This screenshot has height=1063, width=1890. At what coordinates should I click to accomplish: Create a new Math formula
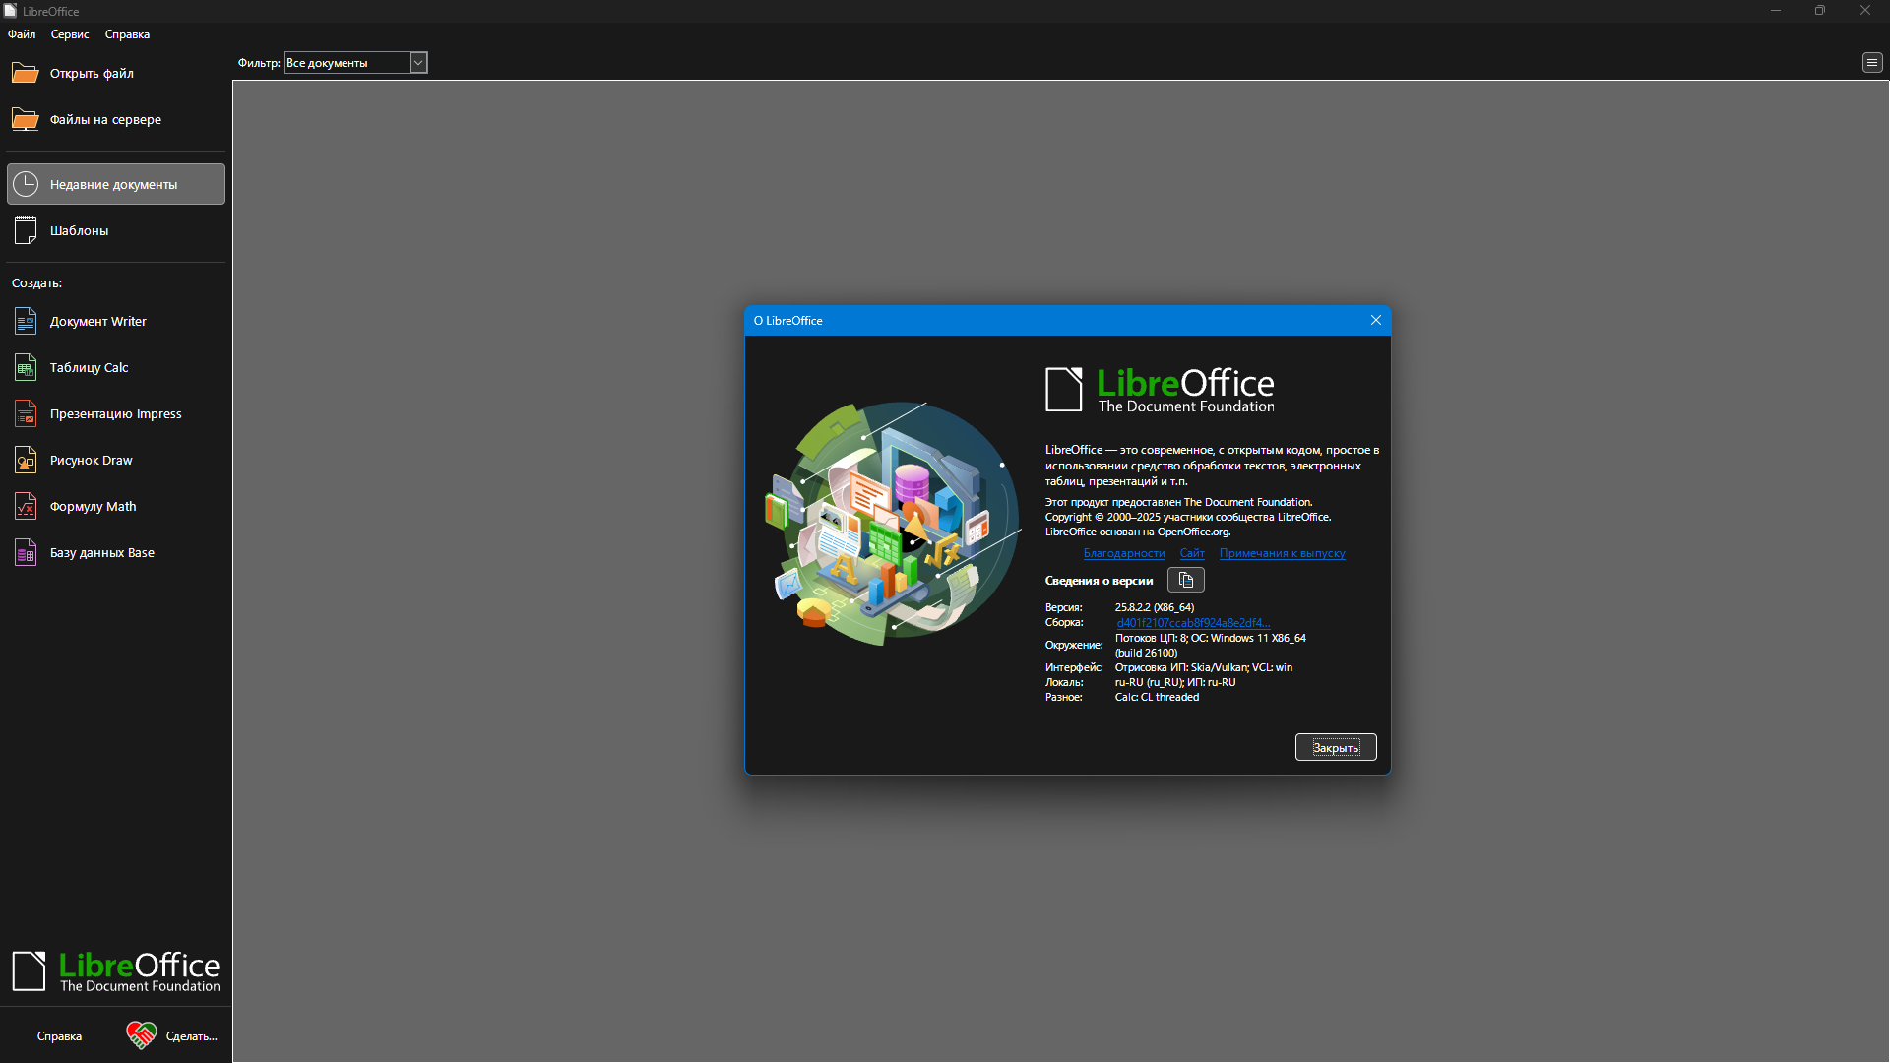pos(93,507)
